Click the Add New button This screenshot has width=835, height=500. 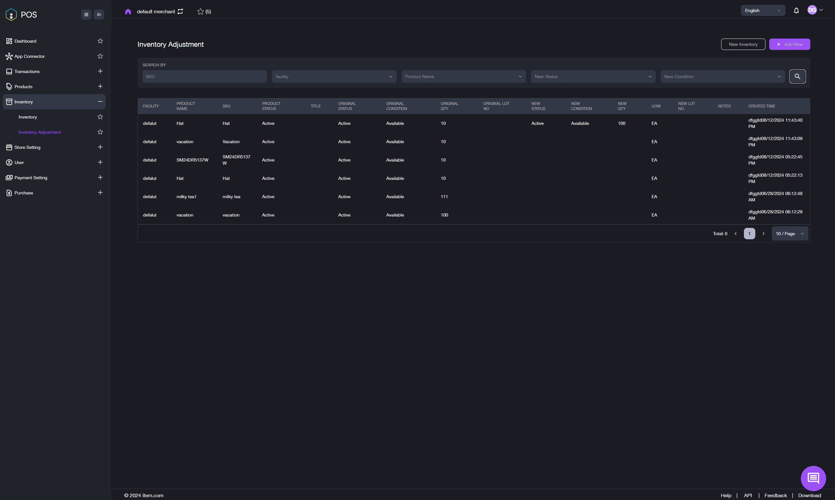[x=789, y=44]
